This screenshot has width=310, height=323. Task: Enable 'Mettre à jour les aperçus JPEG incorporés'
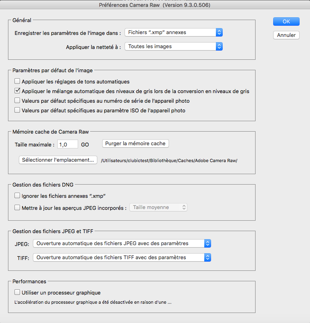17,208
